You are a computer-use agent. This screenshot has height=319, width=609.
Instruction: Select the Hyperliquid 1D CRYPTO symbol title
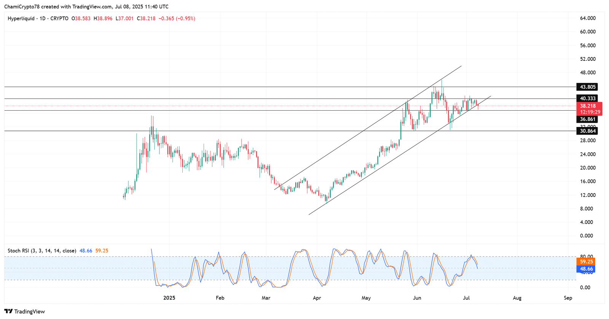[38, 18]
